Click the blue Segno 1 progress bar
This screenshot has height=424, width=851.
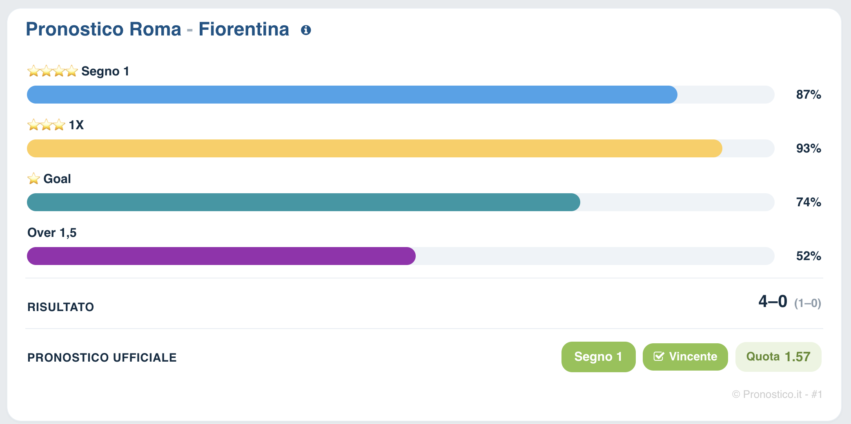352,95
